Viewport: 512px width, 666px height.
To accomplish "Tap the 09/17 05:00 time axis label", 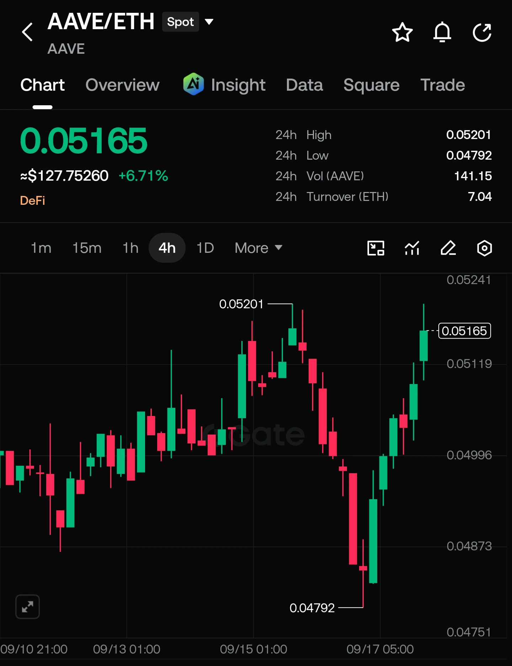I will 380,649.
